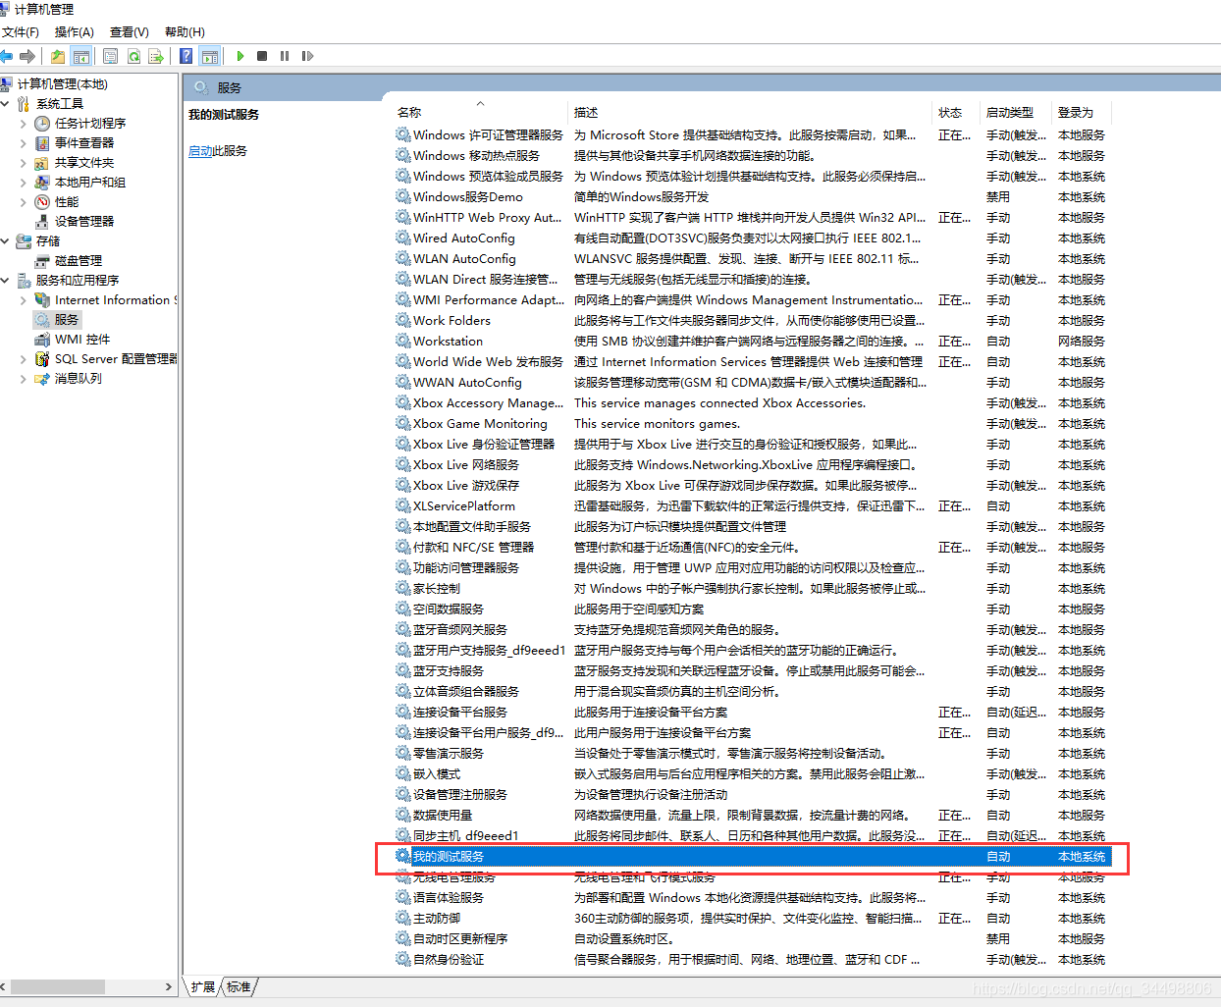Viewport: 1221px width, 1007px height.
Task: Select the XLServicePlatform service row
Action: click(x=752, y=506)
